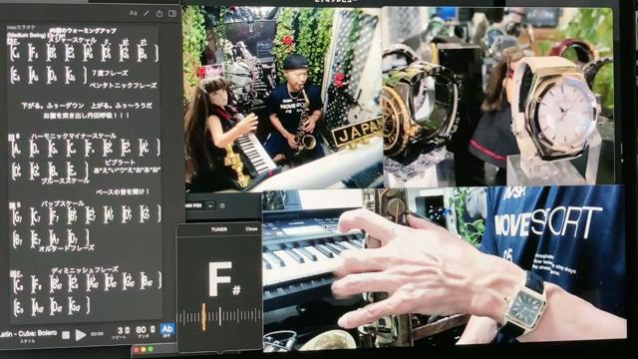Click the info icon beside the chevron dropdown
The image size is (638, 359).
point(222,206)
